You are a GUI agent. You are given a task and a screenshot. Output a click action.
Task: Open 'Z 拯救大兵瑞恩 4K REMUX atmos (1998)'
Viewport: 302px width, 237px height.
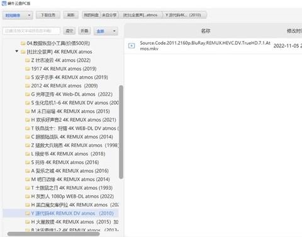tap(75, 145)
